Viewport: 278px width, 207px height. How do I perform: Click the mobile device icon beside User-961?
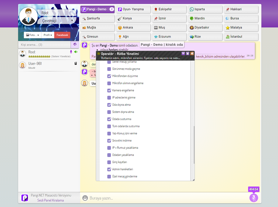[x=75, y=63]
